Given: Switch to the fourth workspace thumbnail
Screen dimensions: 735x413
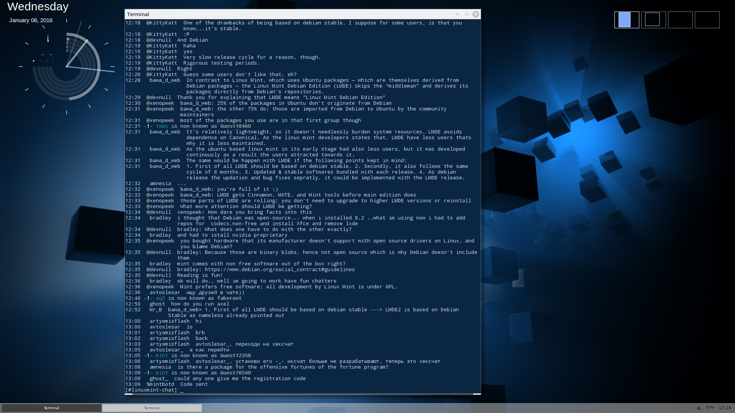Looking at the screenshot, I should click(707, 20).
